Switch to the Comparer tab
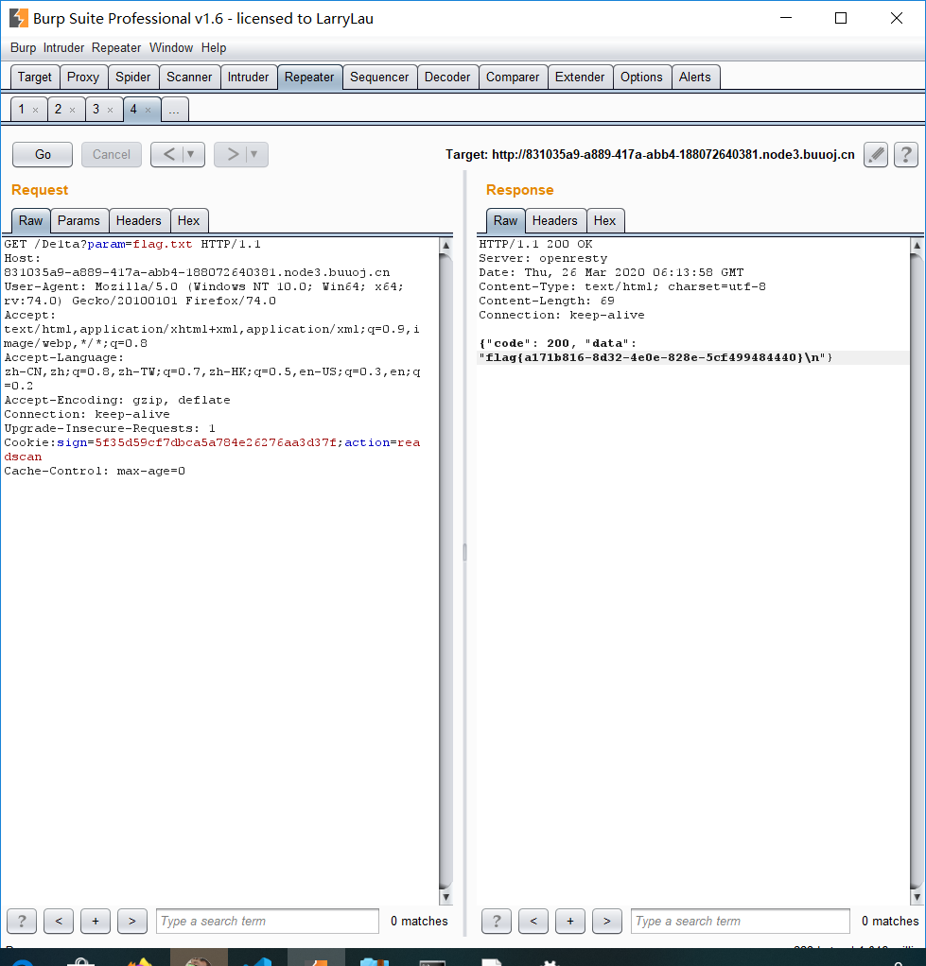The height and width of the screenshot is (966, 926). click(513, 77)
